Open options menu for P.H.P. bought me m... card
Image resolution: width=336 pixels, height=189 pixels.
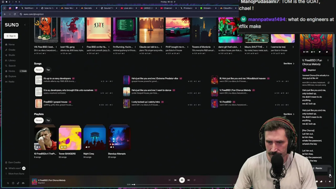(x=188, y=47)
